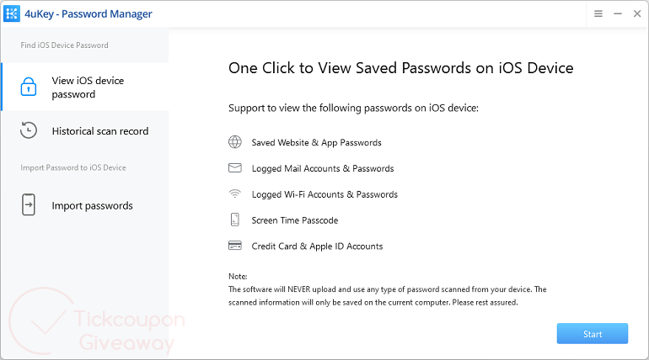The height and width of the screenshot is (360, 649).
Task: Click the Wi-Fi accounts icon
Action: (235, 194)
